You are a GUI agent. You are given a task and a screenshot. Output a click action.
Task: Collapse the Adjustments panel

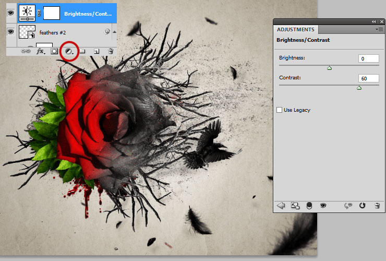(x=373, y=22)
